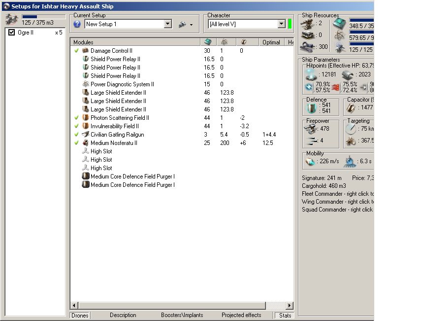The width and height of the screenshot is (423, 321).
Task: Click the first Shield Power Relay II icon
Action: (86, 59)
